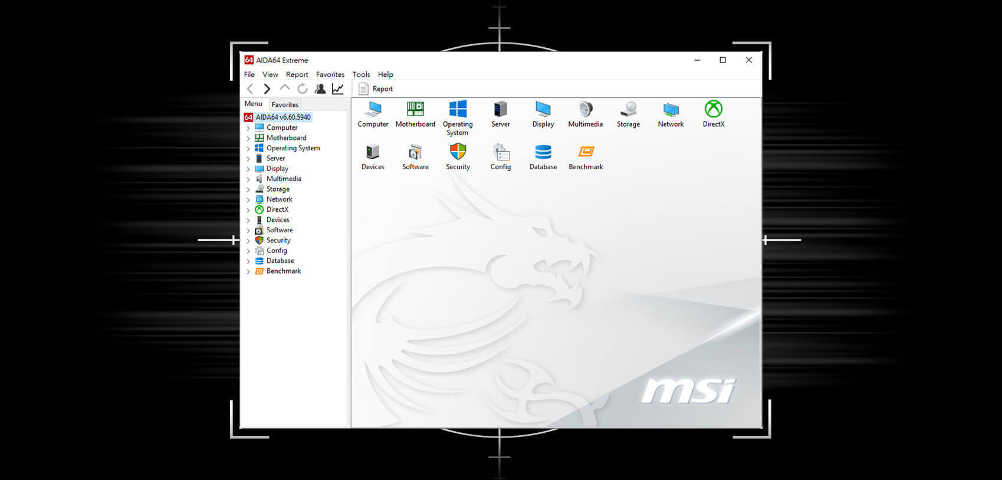Click the AIDA64 app icon in title bar
1002x480 pixels.
(x=249, y=60)
